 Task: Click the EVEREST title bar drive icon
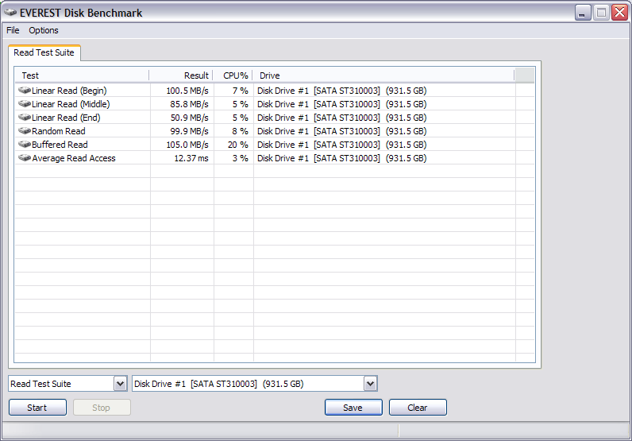pyautogui.click(x=10, y=13)
